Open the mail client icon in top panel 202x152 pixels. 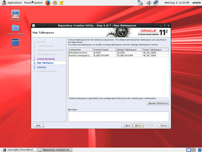pos(55,3)
